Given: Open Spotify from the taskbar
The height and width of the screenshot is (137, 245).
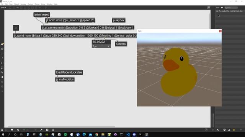Looking at the screenshot, I should point(65,134).
